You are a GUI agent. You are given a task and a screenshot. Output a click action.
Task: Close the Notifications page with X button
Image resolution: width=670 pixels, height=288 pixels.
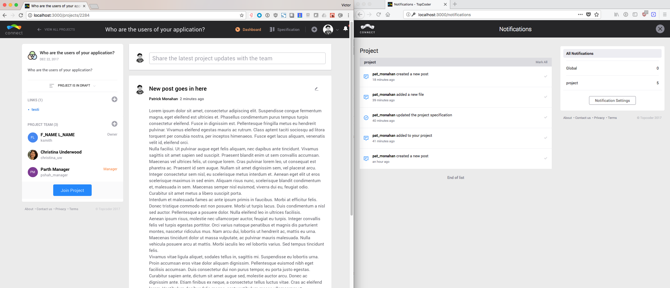coord(660,29)
